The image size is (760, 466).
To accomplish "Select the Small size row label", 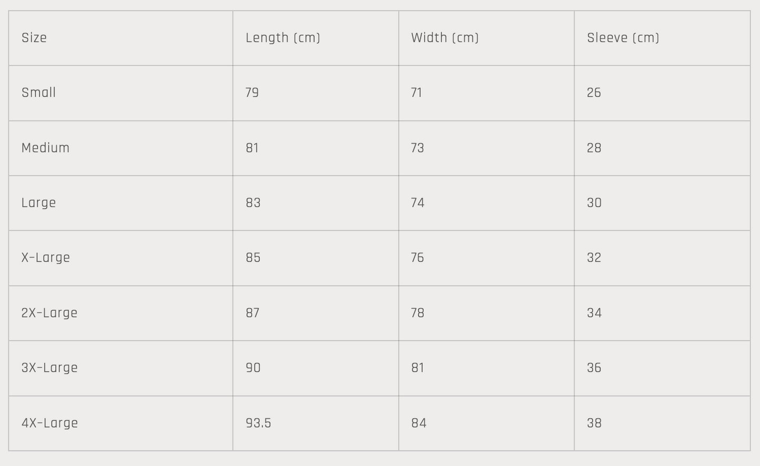I will tap(39, 93).
